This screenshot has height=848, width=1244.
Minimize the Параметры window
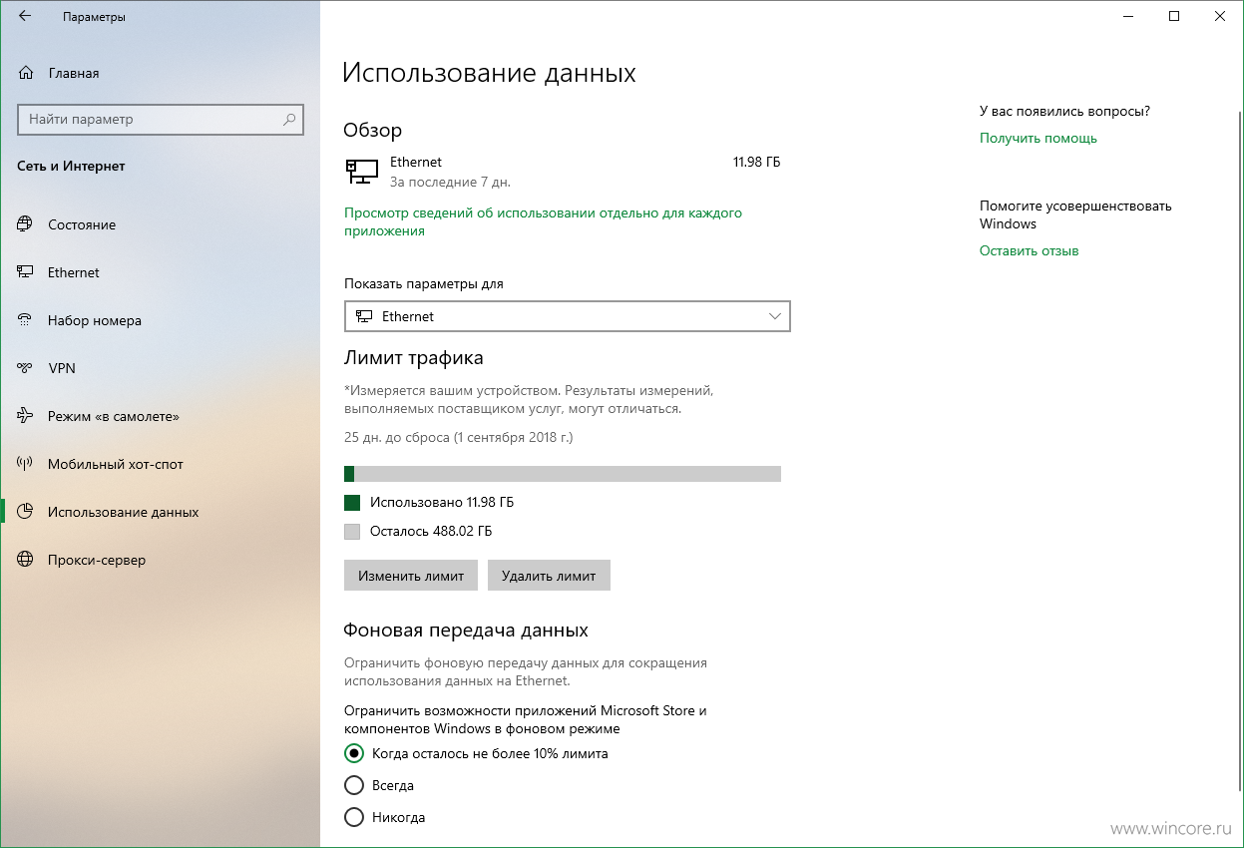coord(1128,16)
